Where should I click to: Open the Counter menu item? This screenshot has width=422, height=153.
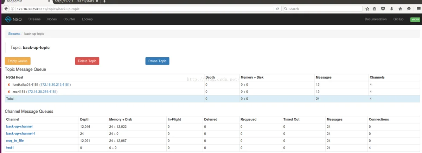click(x=69, y=19)
